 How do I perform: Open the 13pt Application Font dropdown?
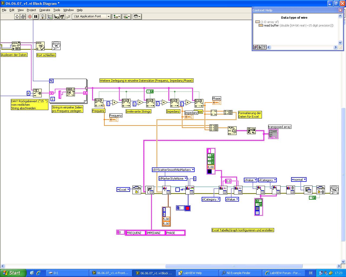(92, 17)
